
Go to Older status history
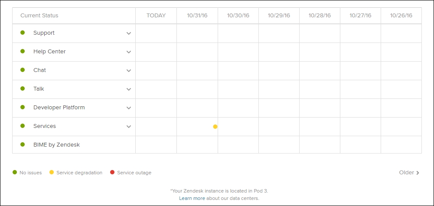tap(409, 173)
